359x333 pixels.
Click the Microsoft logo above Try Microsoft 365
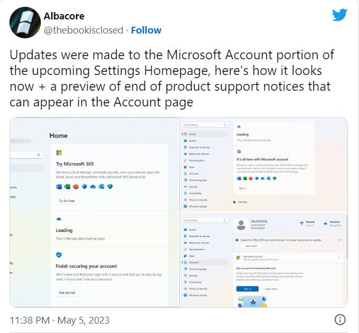tap(59, 153)
